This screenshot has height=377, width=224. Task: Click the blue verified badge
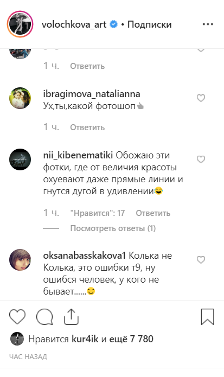pos(114,24)
